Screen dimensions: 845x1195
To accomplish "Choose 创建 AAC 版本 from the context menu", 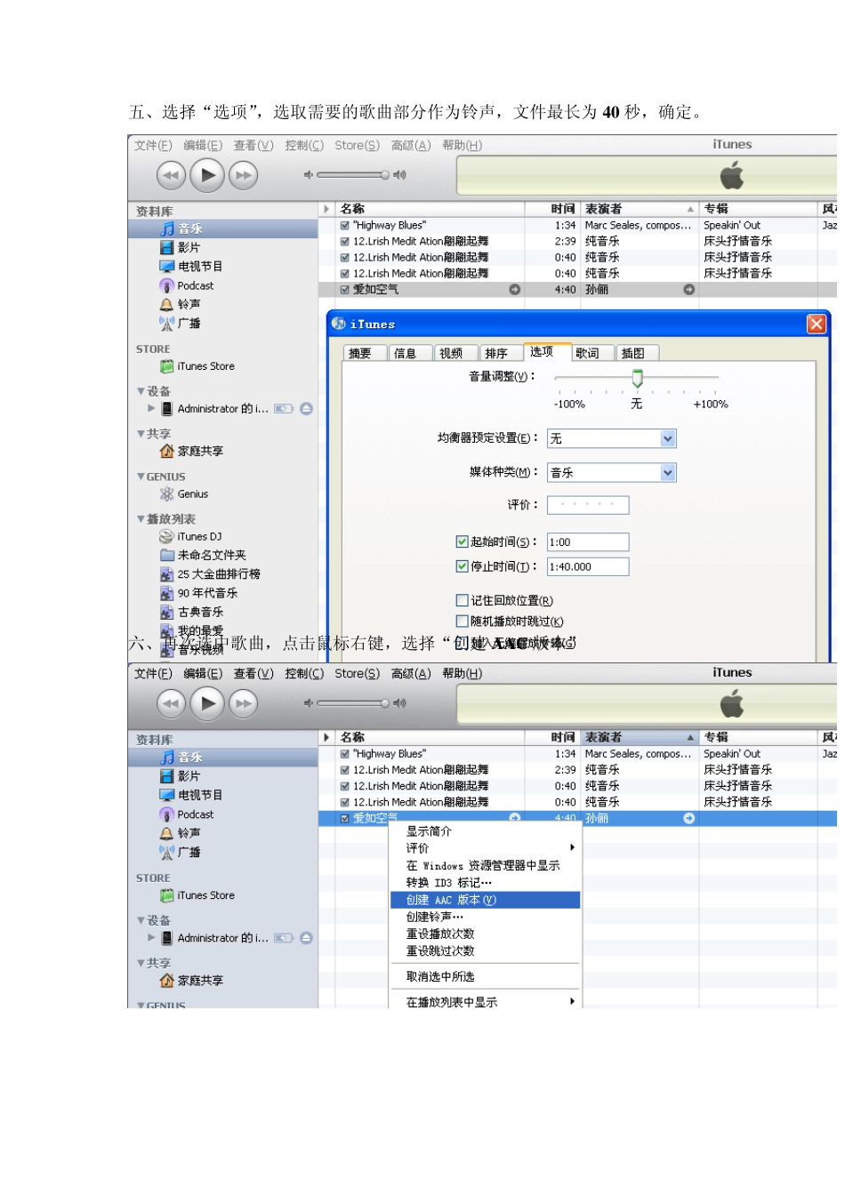I will pos(486,900).
